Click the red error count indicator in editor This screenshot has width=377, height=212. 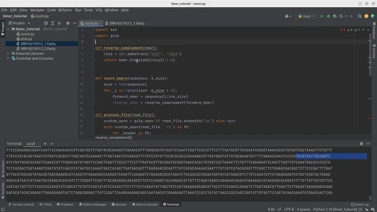point(343,30)
